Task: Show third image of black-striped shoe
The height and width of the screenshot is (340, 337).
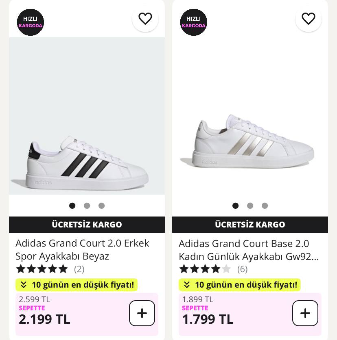Action: (x=101, y=206)
